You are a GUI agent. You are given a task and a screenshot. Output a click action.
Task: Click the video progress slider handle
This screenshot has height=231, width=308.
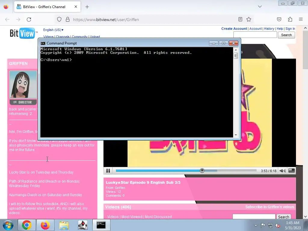(202, 171)
